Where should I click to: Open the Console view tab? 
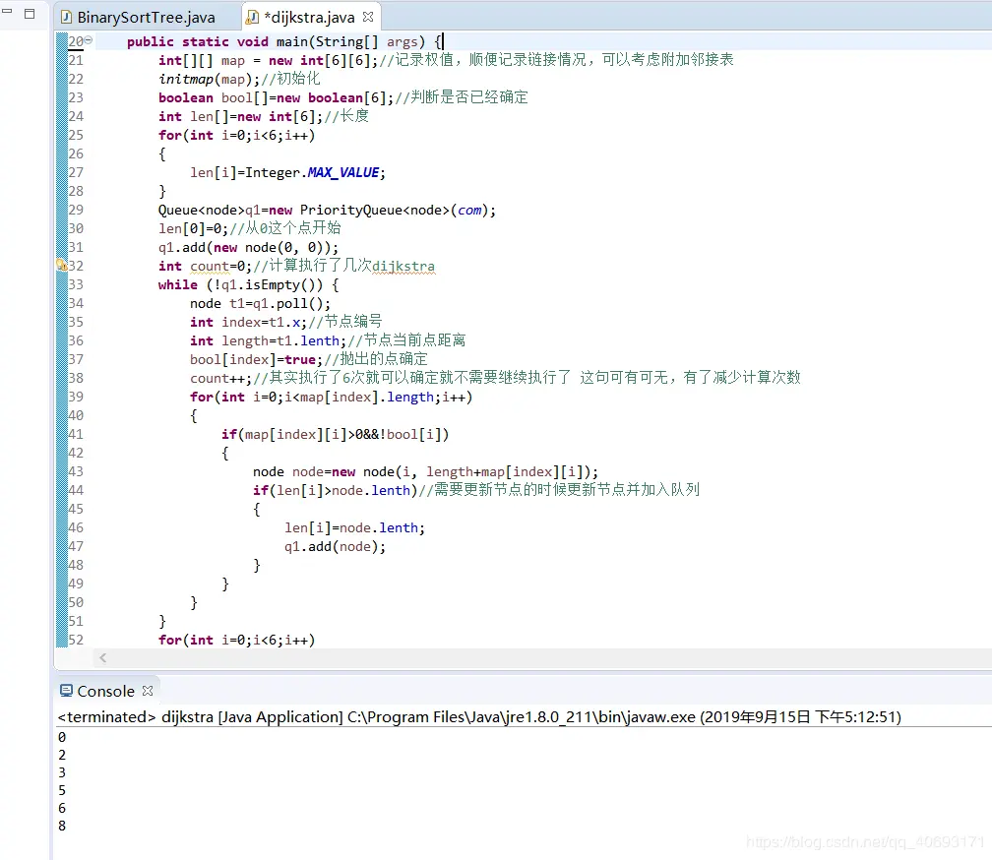105,691
